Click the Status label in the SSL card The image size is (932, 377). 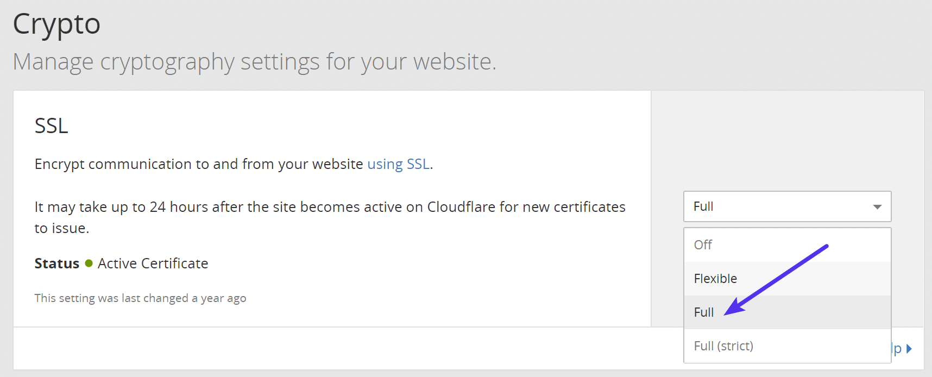point(56,263)
